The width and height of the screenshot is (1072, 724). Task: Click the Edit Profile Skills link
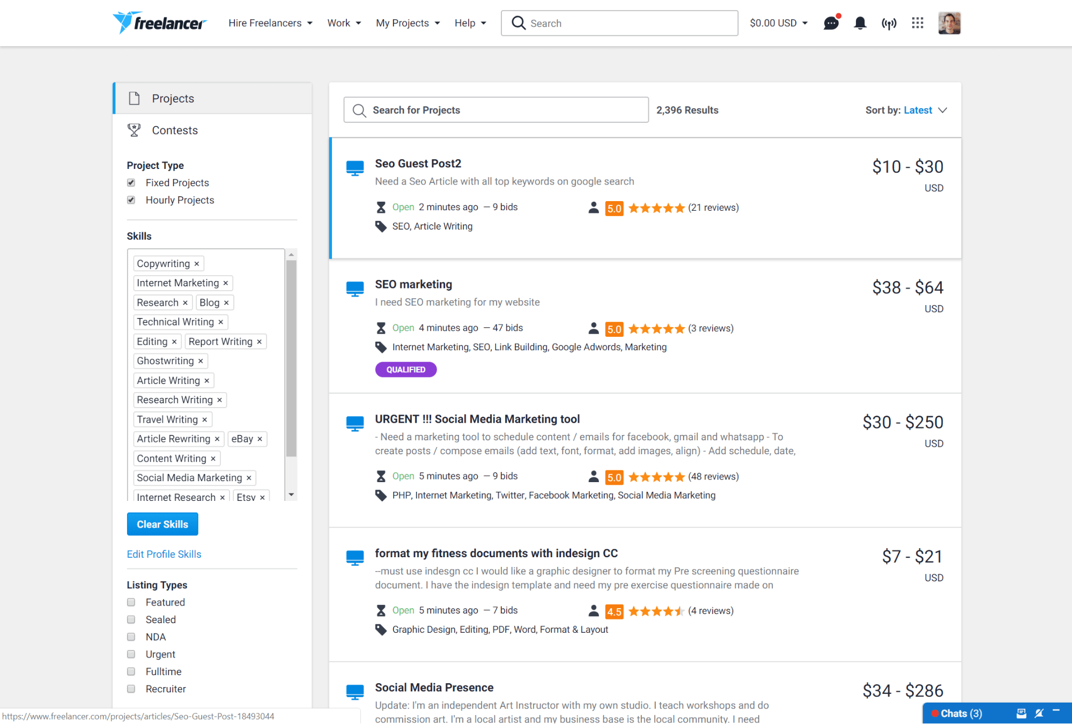163,553
